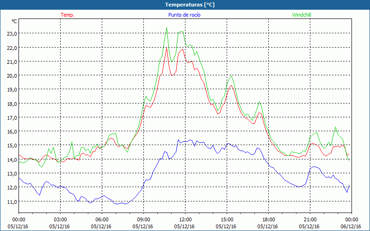This screenshot has height=231, width=370.
Task: Click the 20,0 y-axis value
Action: (x=12, y=76)
